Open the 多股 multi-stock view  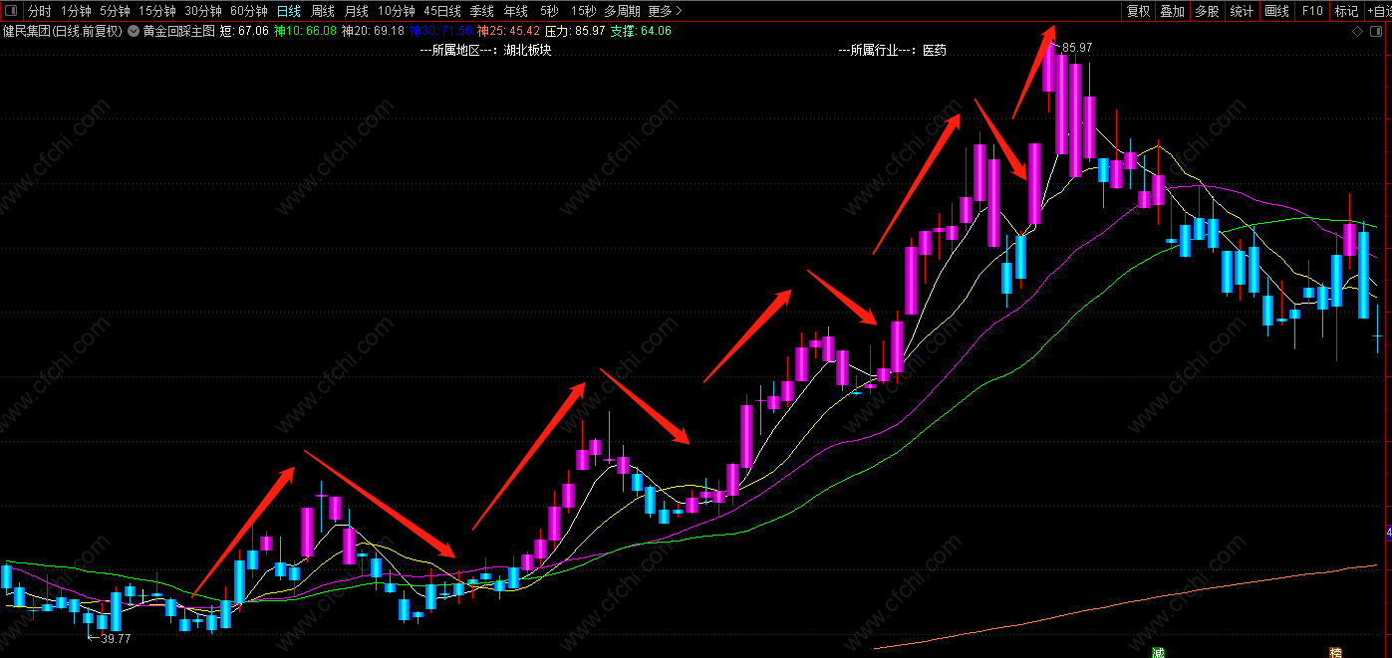tap(1207, 11)
